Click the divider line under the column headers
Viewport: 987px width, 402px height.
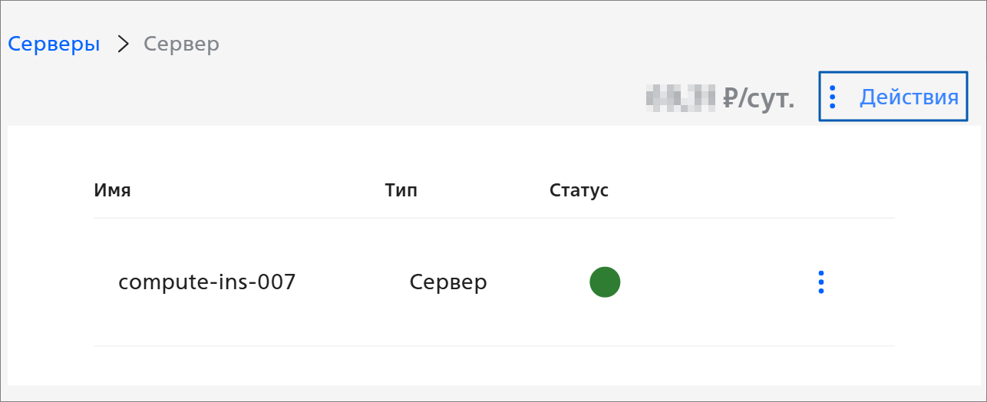494,218
